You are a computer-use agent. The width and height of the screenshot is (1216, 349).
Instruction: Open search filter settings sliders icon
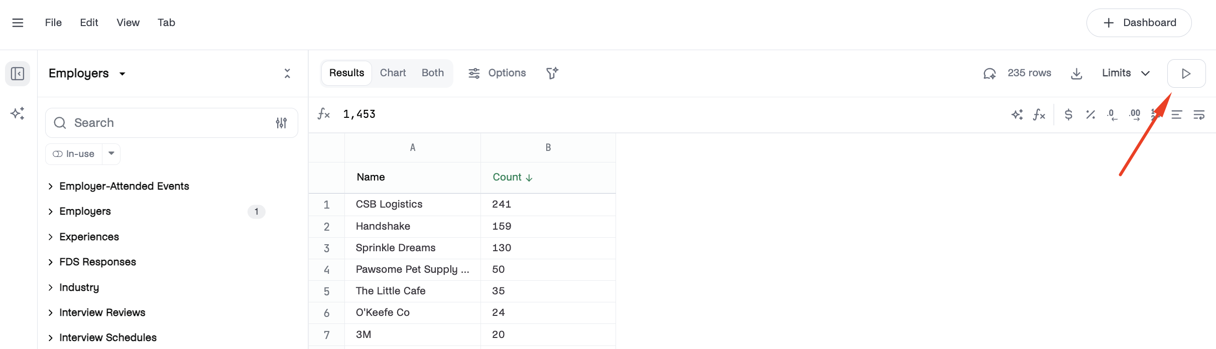click(281, 123)
